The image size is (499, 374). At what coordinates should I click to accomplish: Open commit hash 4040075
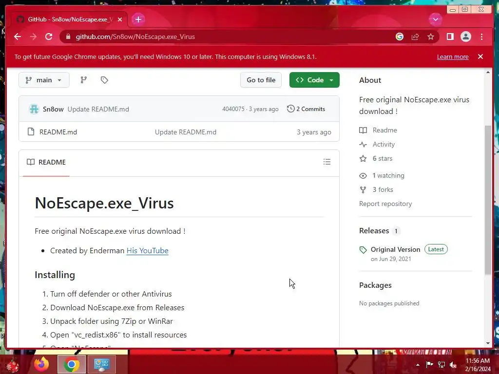click(233, 109)
